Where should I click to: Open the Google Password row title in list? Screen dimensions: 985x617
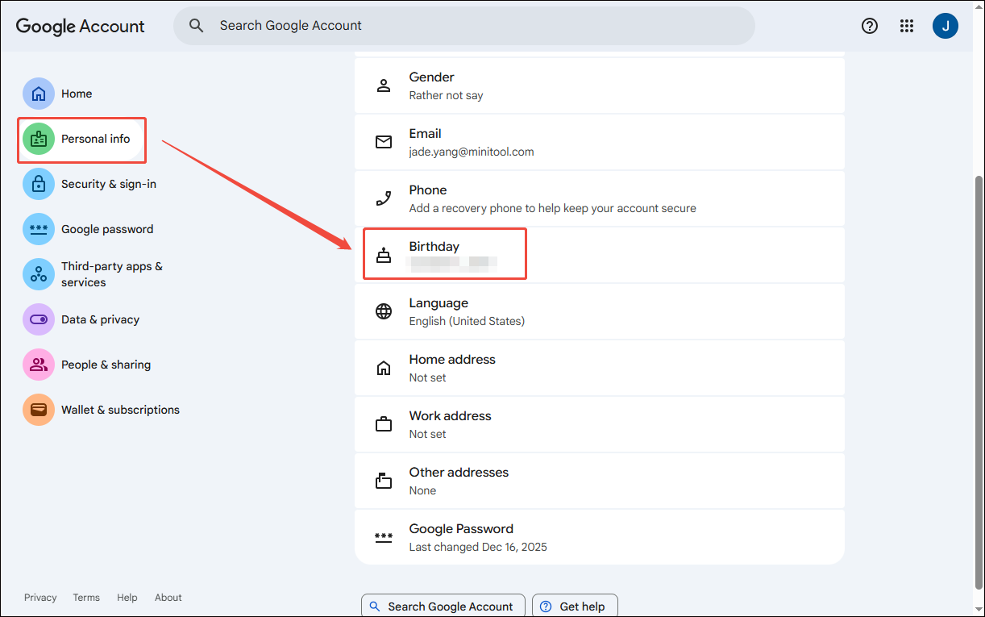(461, 529)
